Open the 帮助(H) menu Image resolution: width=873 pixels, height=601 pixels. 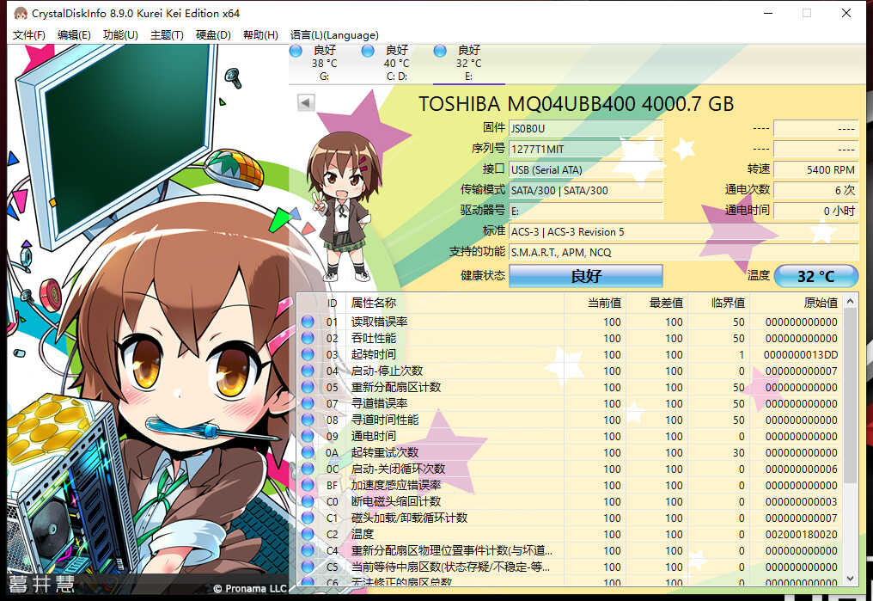pos(260,35)
